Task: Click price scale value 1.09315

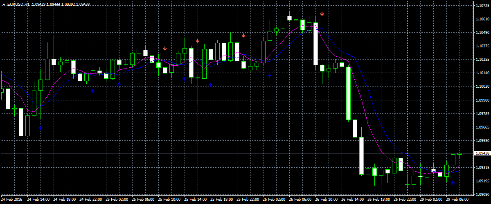Action: point(482,167)
